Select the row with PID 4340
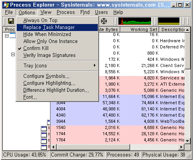 tap(118, 115)
